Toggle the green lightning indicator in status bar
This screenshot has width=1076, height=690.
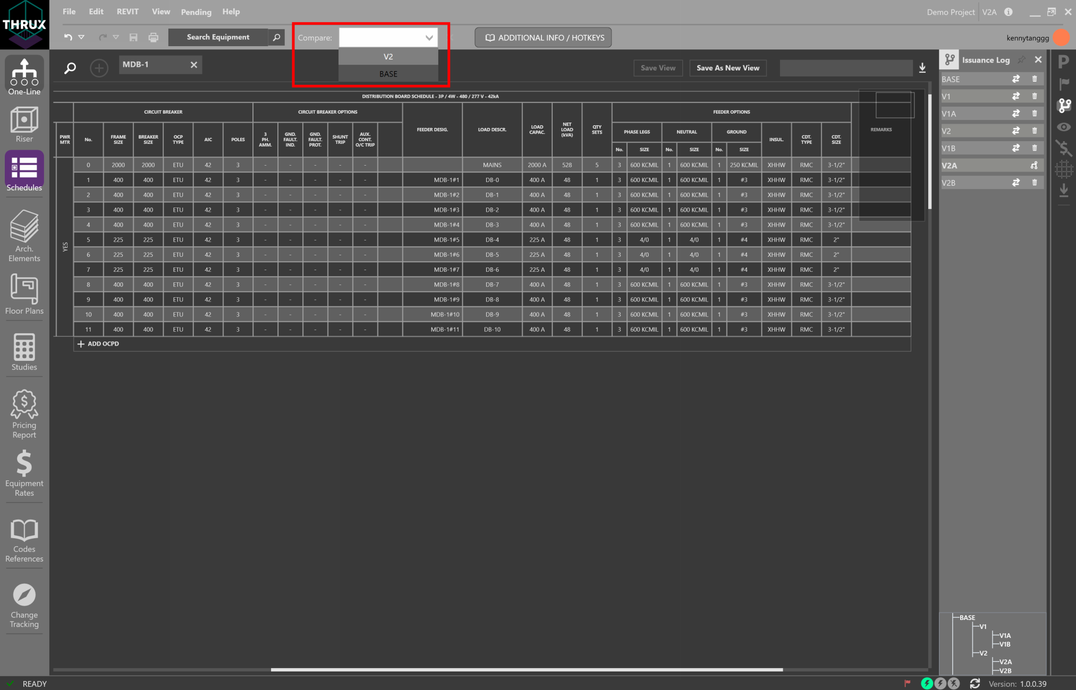click(x=927, y=684)
